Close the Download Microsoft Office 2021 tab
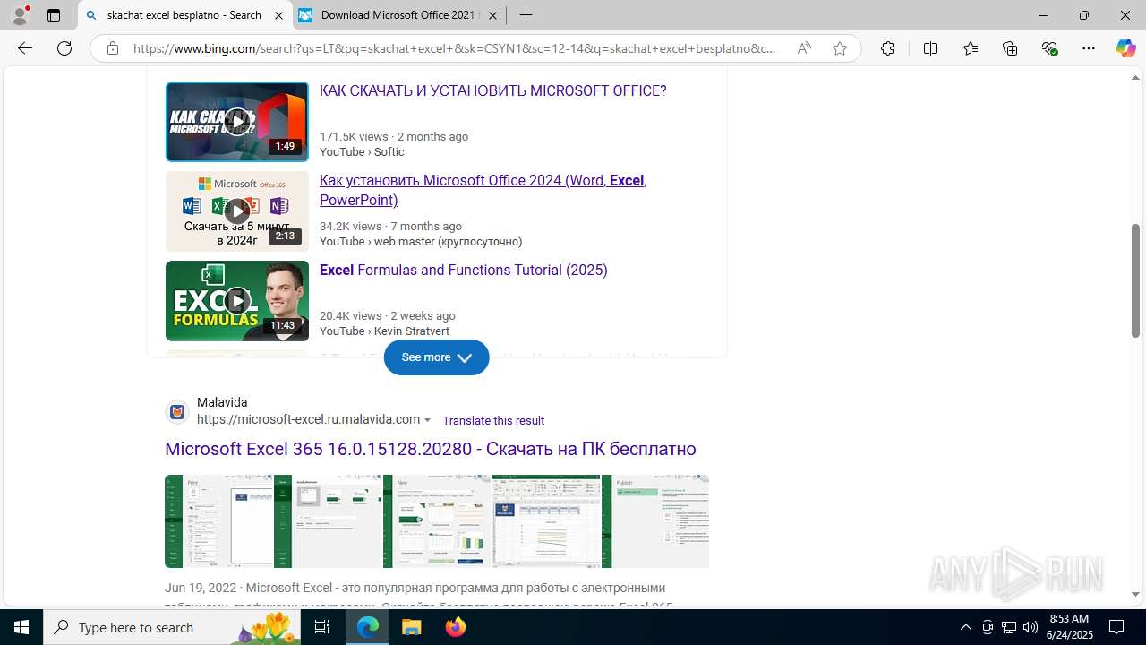1146x645 pixels. point(492,15)
